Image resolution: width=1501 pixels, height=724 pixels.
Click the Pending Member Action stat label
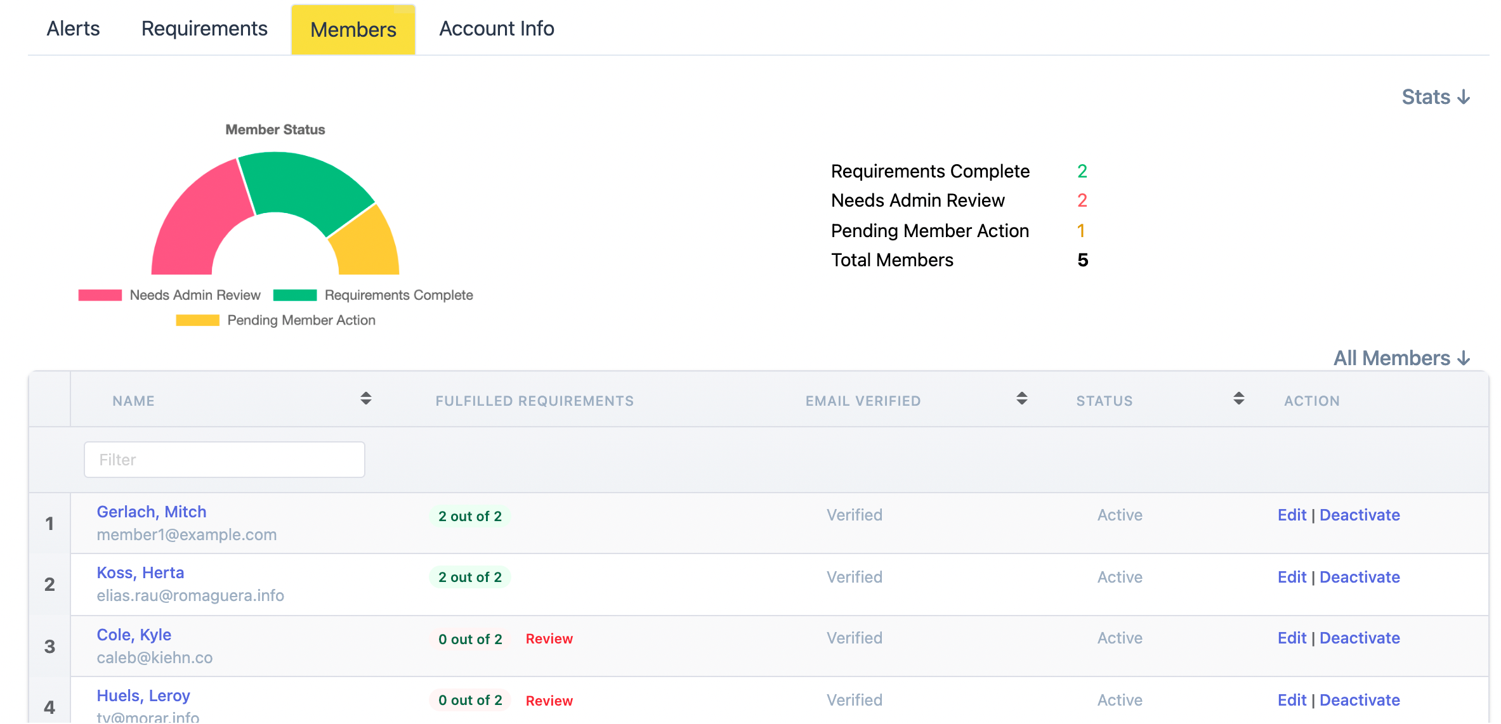coord(930,231)
